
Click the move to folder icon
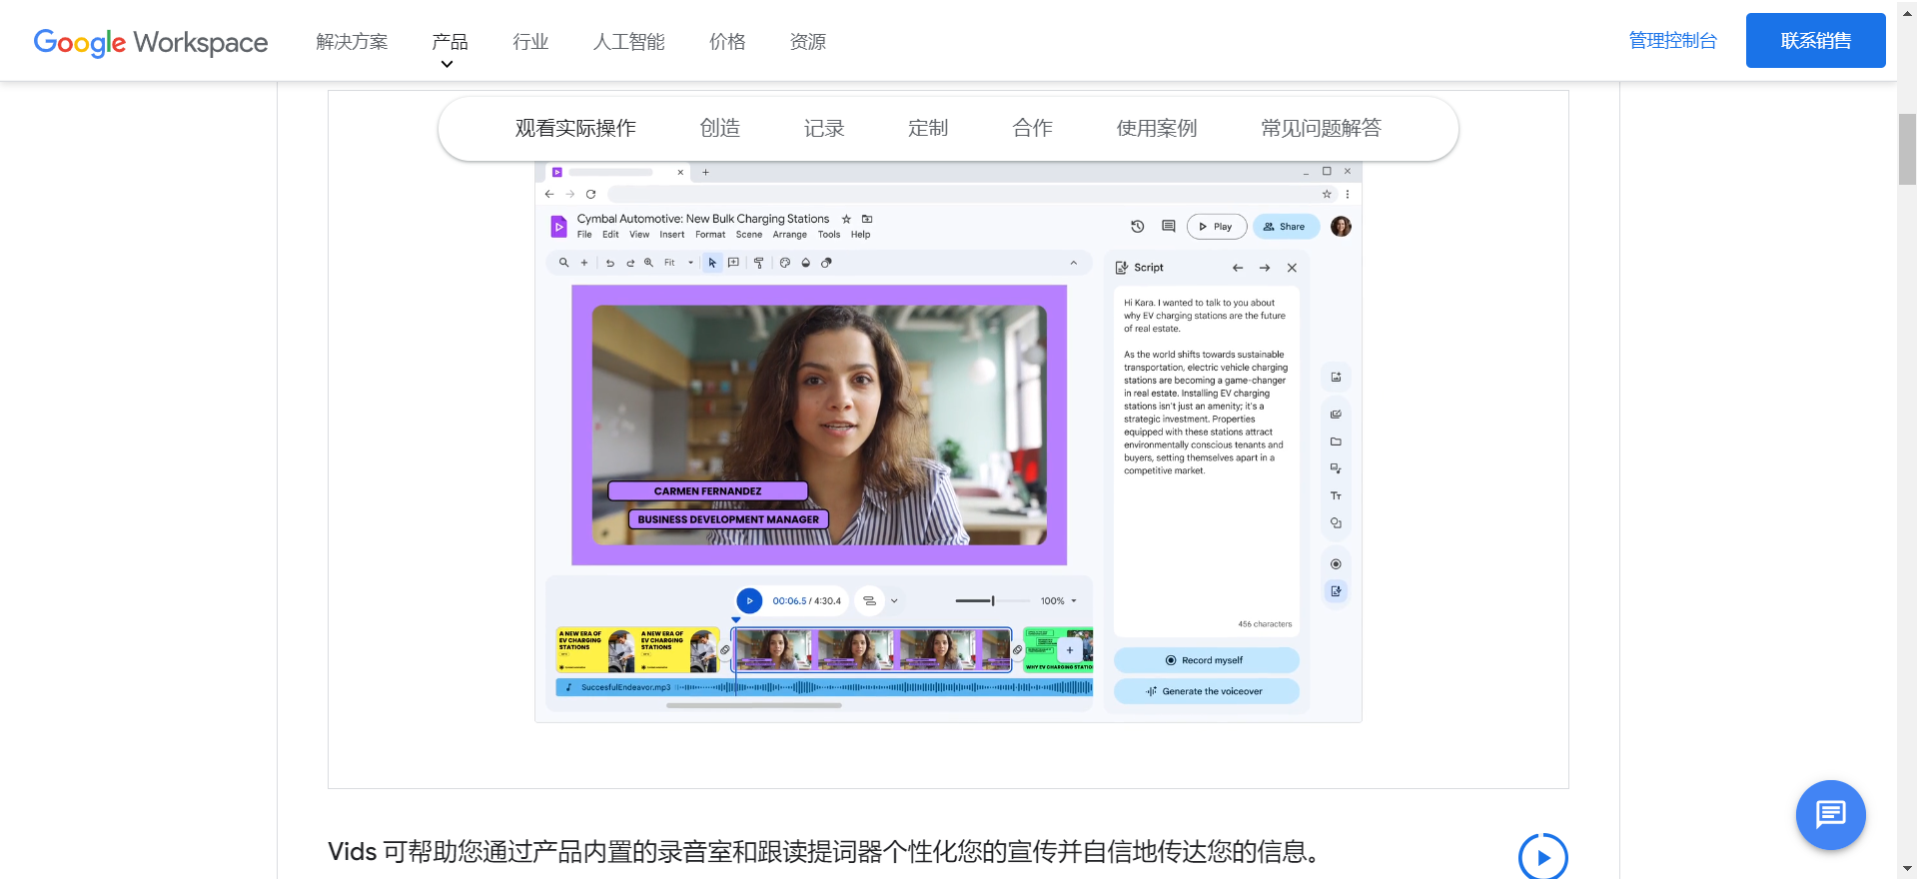point(867,219)
